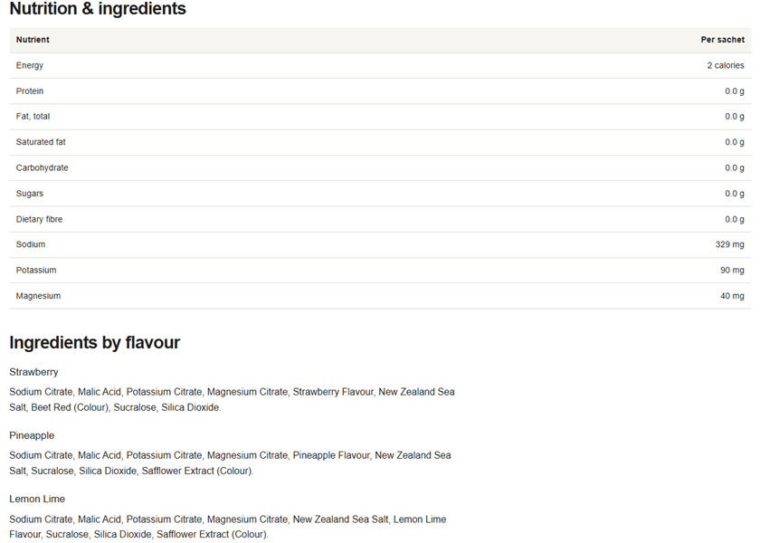Click the 0.0 g value for Protein
Screen dimensions: 760x543
pos(735,91)
